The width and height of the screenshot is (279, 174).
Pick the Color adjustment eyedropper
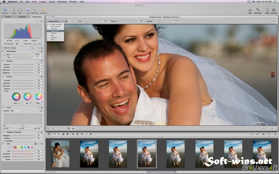[x=10, y=147]
